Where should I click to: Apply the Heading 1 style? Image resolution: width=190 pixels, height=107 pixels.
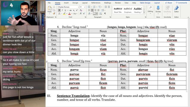[x=138, y=10]
